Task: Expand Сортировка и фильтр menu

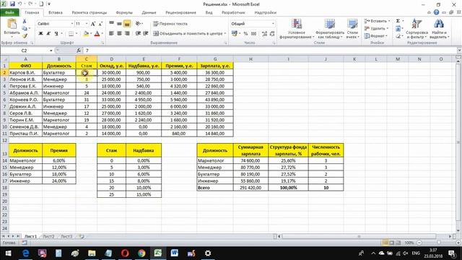Action: 417,29
